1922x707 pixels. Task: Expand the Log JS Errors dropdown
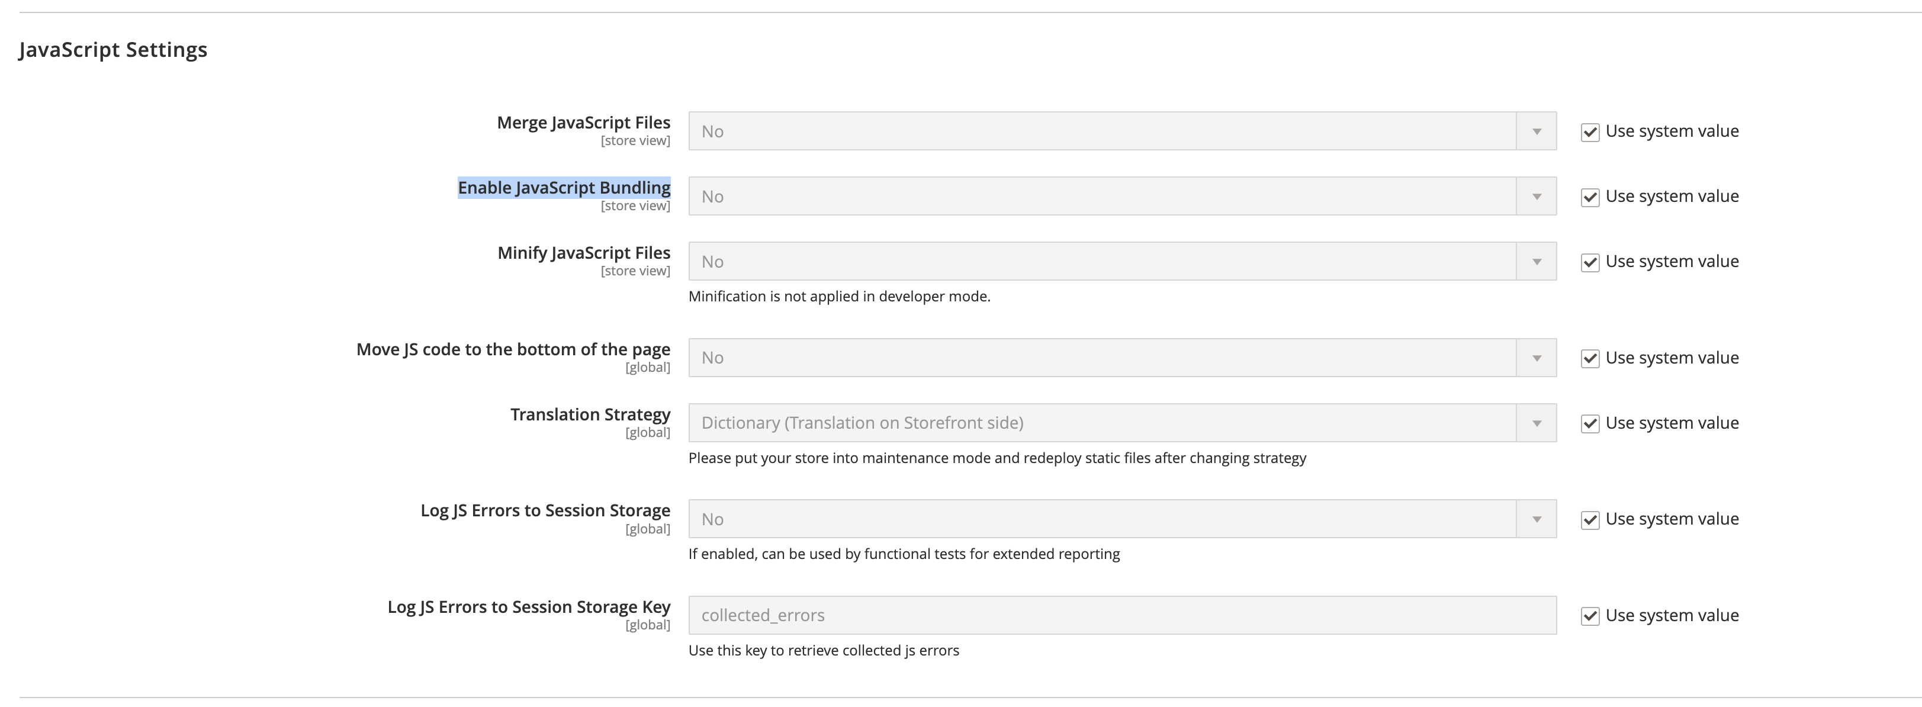tap(1537, 518)
